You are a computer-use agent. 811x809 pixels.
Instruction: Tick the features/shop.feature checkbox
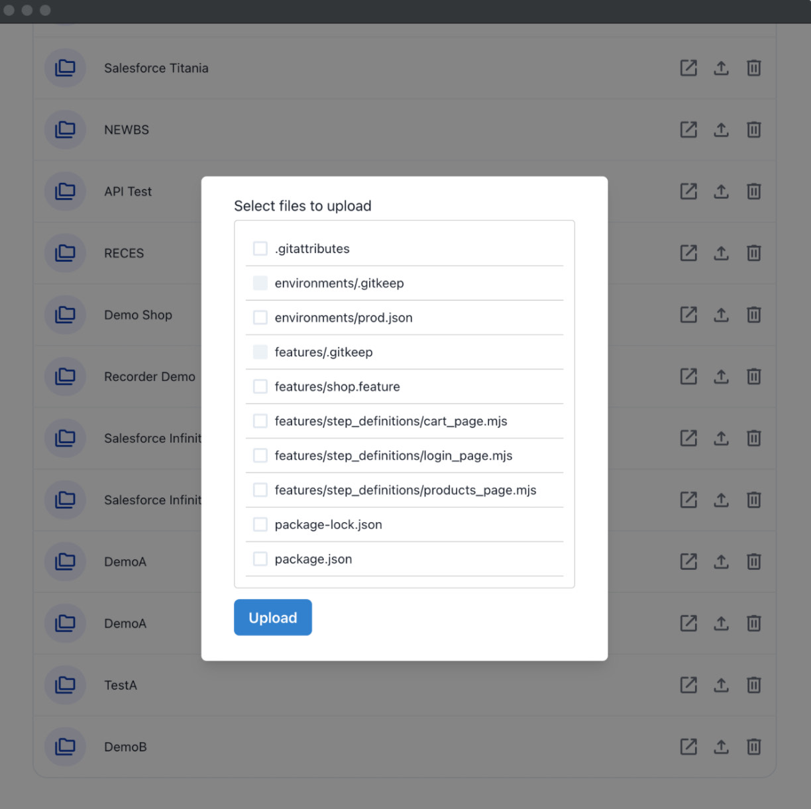pos(260,386)
